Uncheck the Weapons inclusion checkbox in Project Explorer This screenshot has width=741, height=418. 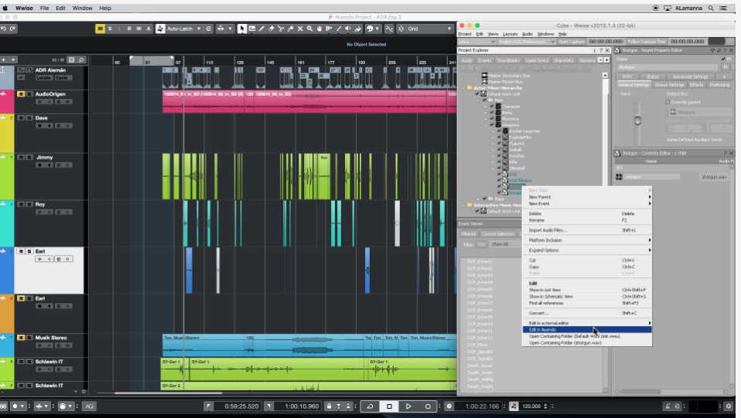click(492, 124)
